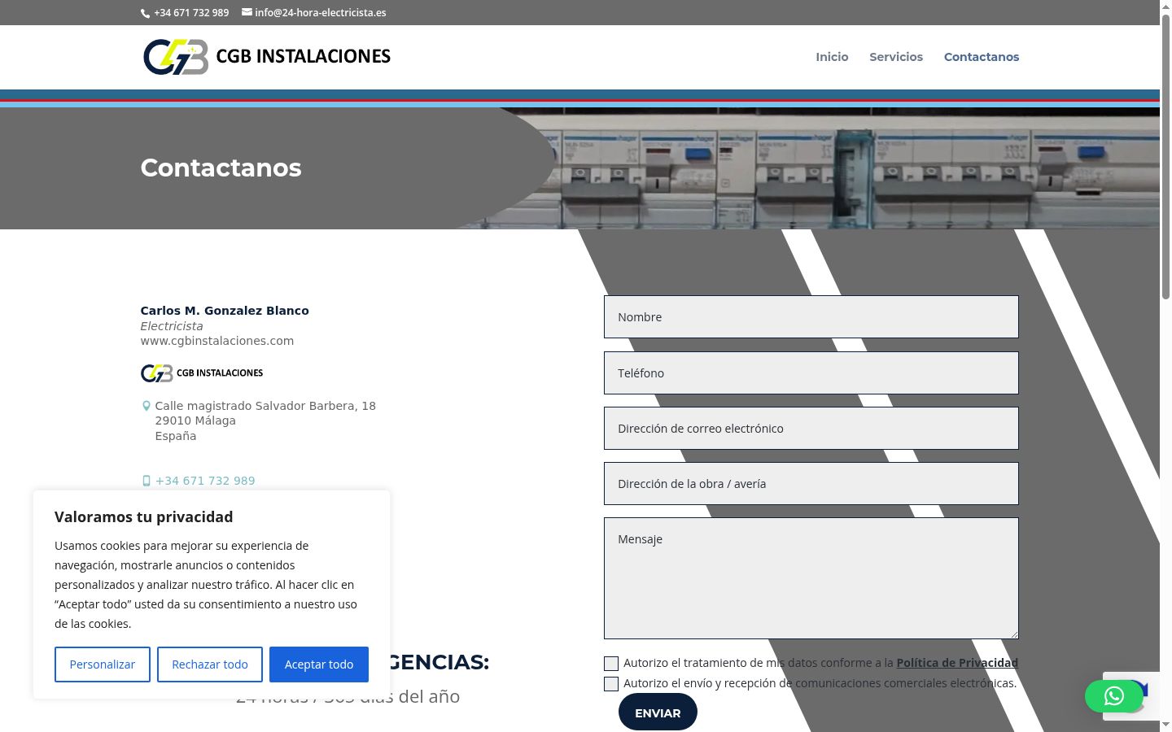The image size is (1172, 732).
Task: Click the Rechazar todo cookie button
Action: pos(210,664)
